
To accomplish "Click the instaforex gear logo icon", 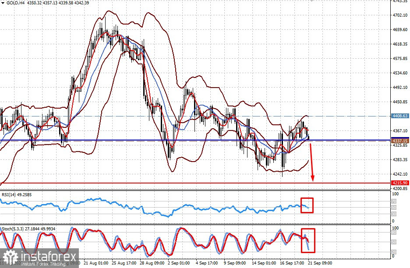I will pos(10,257).
